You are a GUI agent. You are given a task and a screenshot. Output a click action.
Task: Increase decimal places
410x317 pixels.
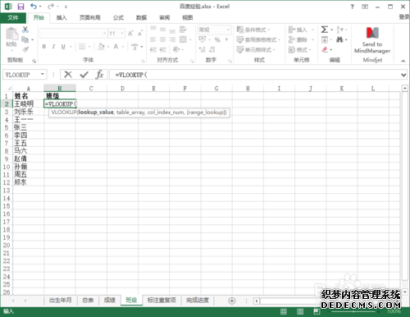202,49
